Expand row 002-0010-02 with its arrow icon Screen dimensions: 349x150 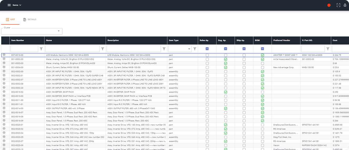(x=4, y=92)
